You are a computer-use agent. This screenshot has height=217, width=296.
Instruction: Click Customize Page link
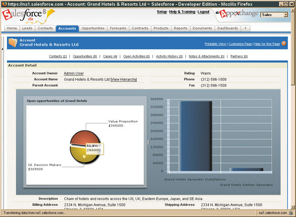point(240,44)
